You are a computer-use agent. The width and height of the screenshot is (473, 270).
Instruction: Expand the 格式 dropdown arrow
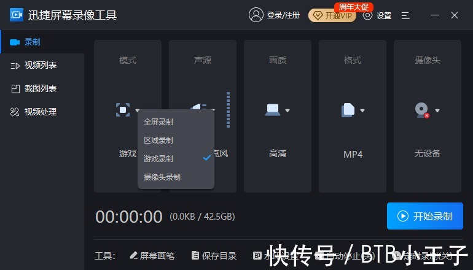362,110
